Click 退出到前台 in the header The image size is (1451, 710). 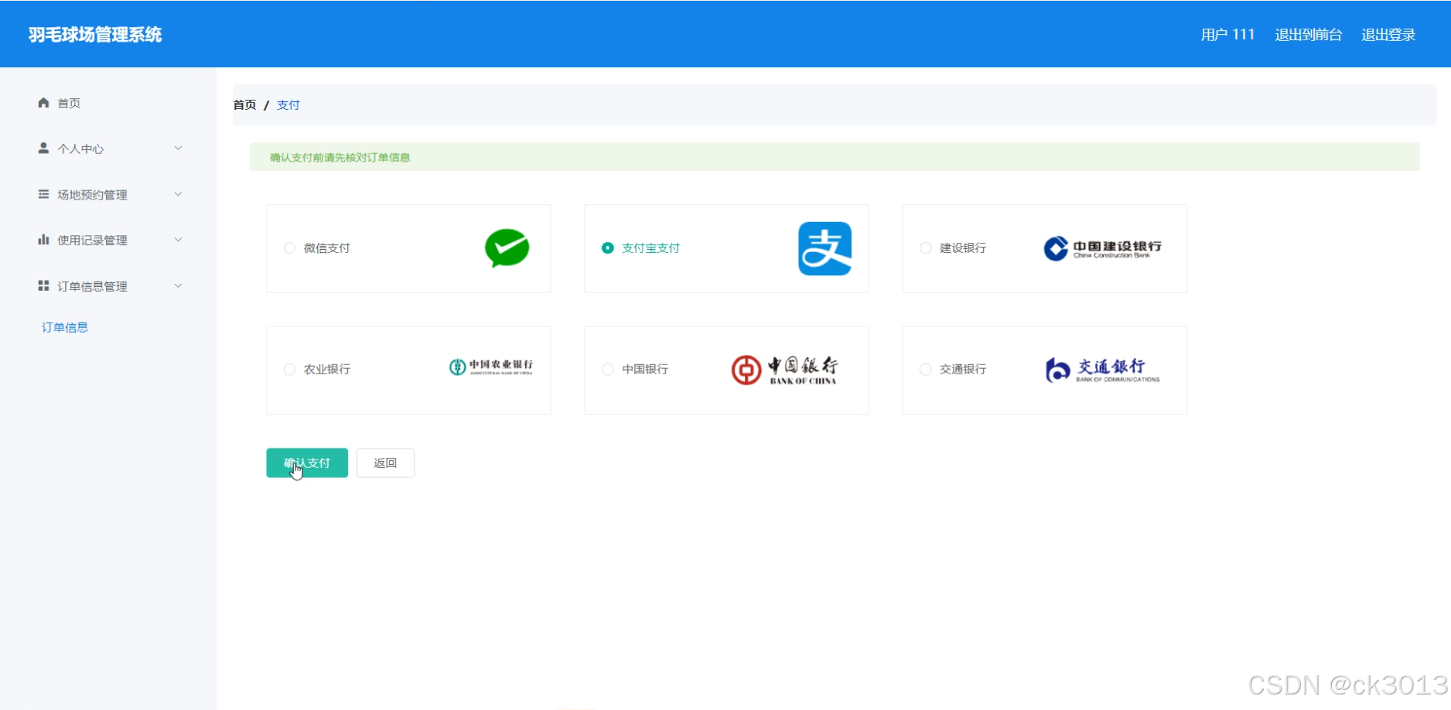tap(1308, 35)
